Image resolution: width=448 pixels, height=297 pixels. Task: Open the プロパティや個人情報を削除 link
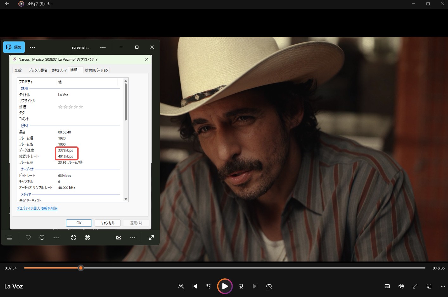coord(37,208)
